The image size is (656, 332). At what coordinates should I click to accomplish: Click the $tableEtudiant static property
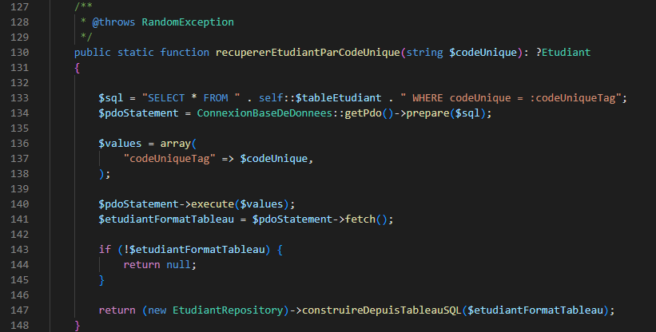(x=339, y=98)
